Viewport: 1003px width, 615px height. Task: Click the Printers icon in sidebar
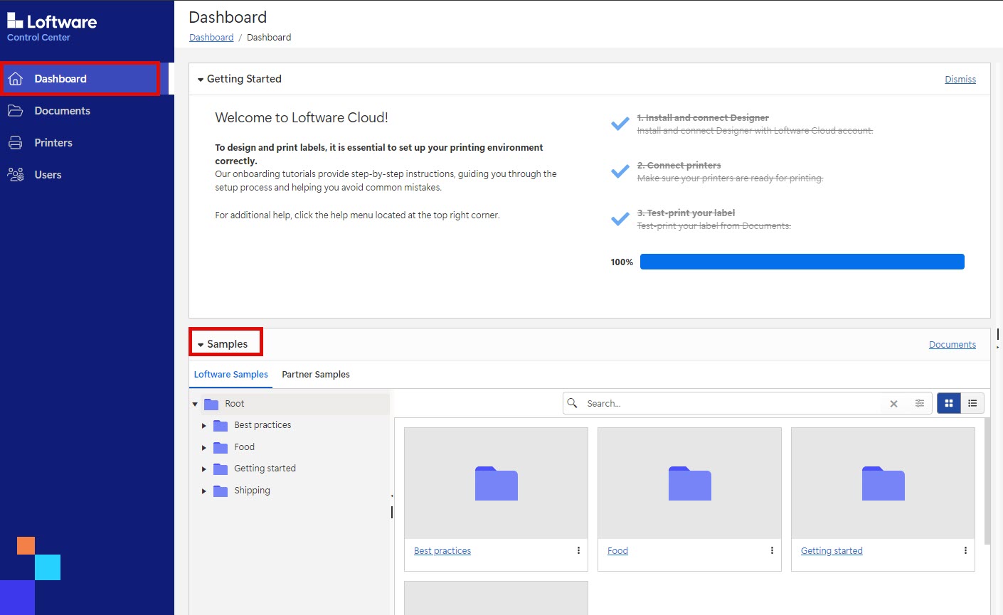click(16, 143)
